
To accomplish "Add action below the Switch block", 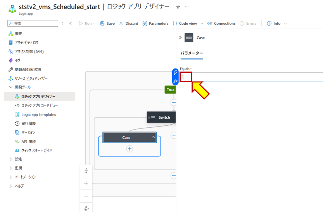I will point(174,176).
